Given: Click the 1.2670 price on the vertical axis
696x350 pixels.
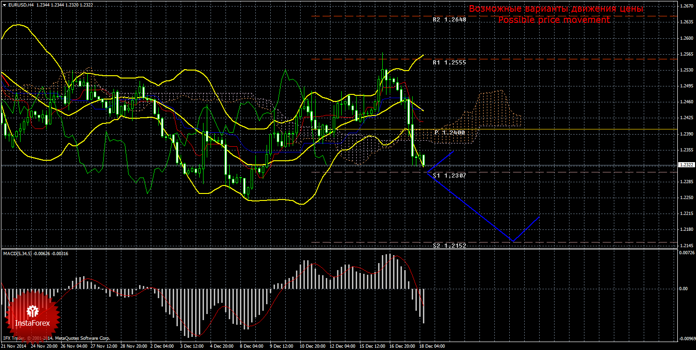Looking at the screenshot, I should (x=686, y=6).
